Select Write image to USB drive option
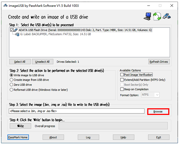Screen dimensions: 179x144 click(x=27, y=75)
